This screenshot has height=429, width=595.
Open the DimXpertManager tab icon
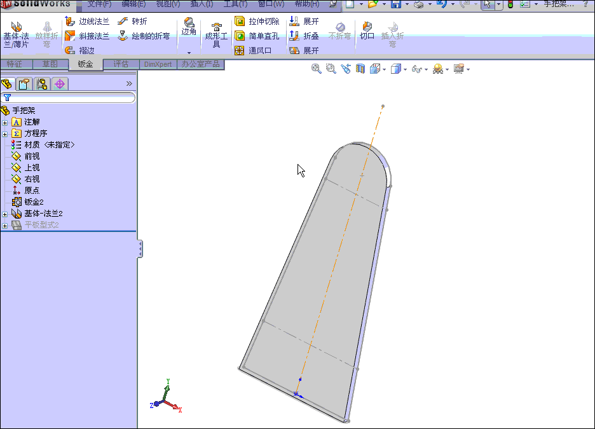pos(60,84)
